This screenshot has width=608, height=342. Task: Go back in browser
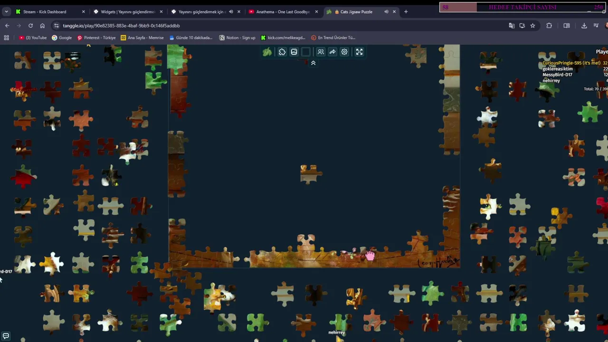tap(7, 26)
